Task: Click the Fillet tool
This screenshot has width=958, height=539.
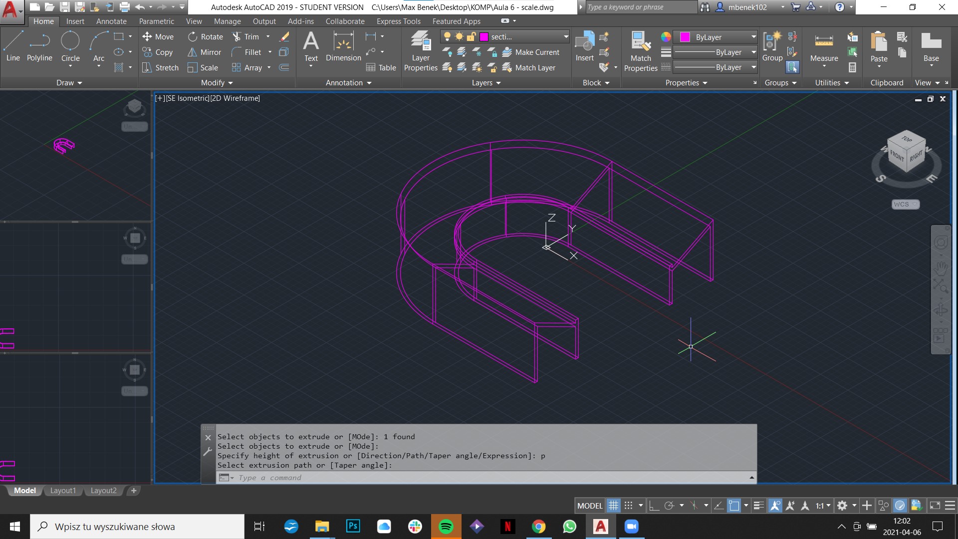Action: pos(246,52)
